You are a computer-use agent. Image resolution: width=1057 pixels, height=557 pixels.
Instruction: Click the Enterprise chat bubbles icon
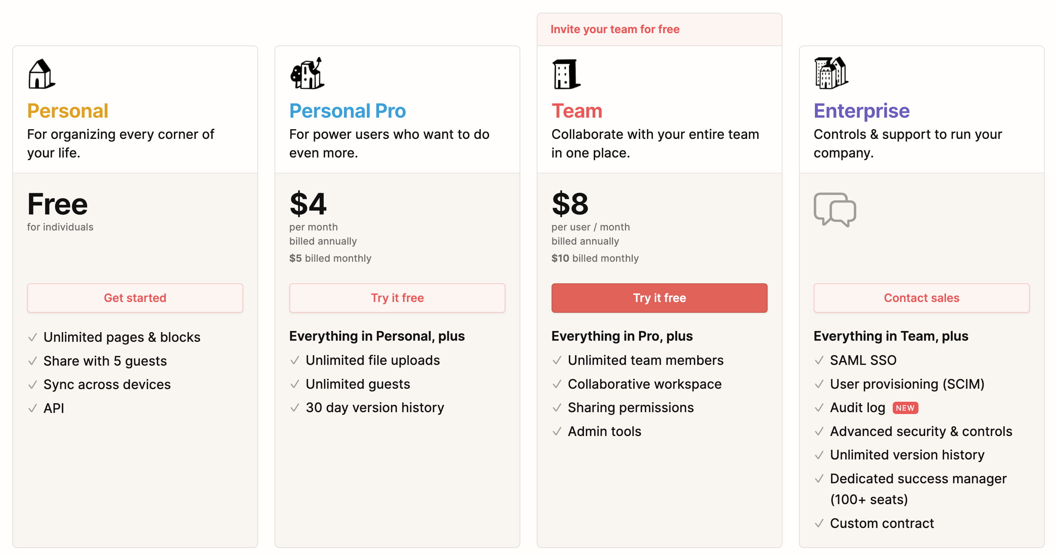(x=835, y=210)
